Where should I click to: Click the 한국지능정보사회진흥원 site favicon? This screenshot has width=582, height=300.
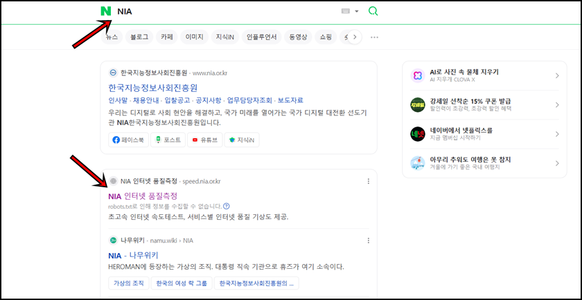(113, 73)
